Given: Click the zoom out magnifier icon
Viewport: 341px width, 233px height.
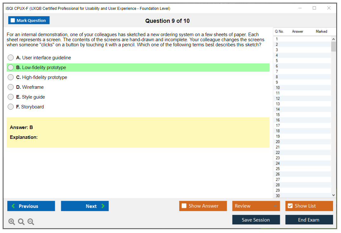Looking at the screenshot, I should point(31,222).
